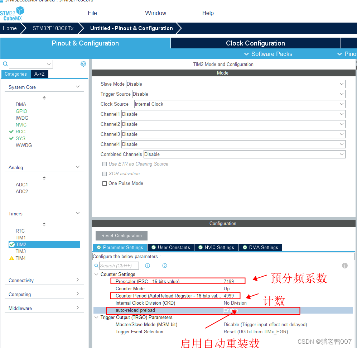Click the check circle icon beside TIM2
Image resolution: width=357 pixels, height=348 pixels.
11,244
